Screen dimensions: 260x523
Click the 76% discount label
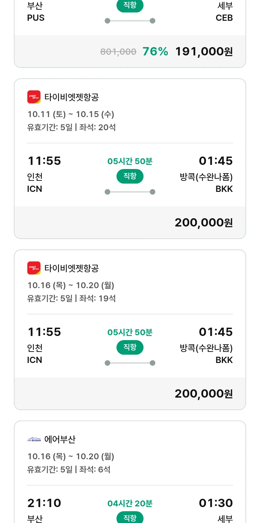(x=155, y=52)
